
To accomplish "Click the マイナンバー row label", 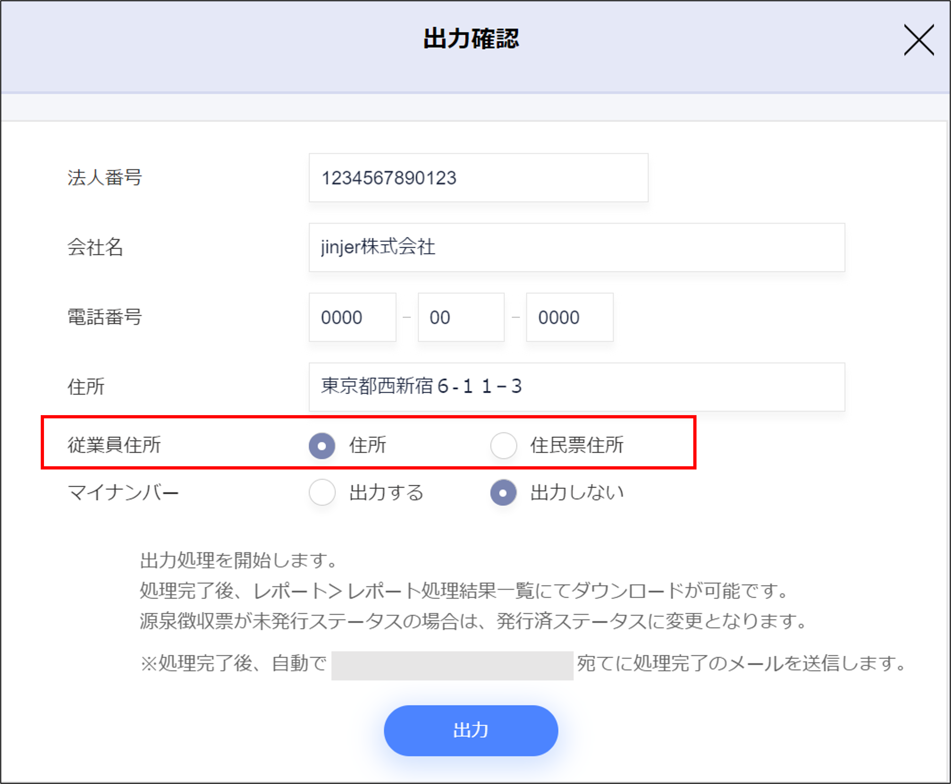I will pos(123,492).
